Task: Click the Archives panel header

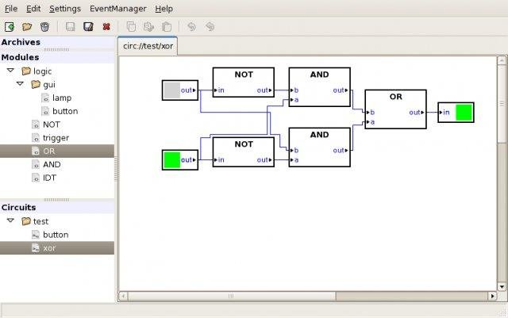Action: (x=57, y=42)
